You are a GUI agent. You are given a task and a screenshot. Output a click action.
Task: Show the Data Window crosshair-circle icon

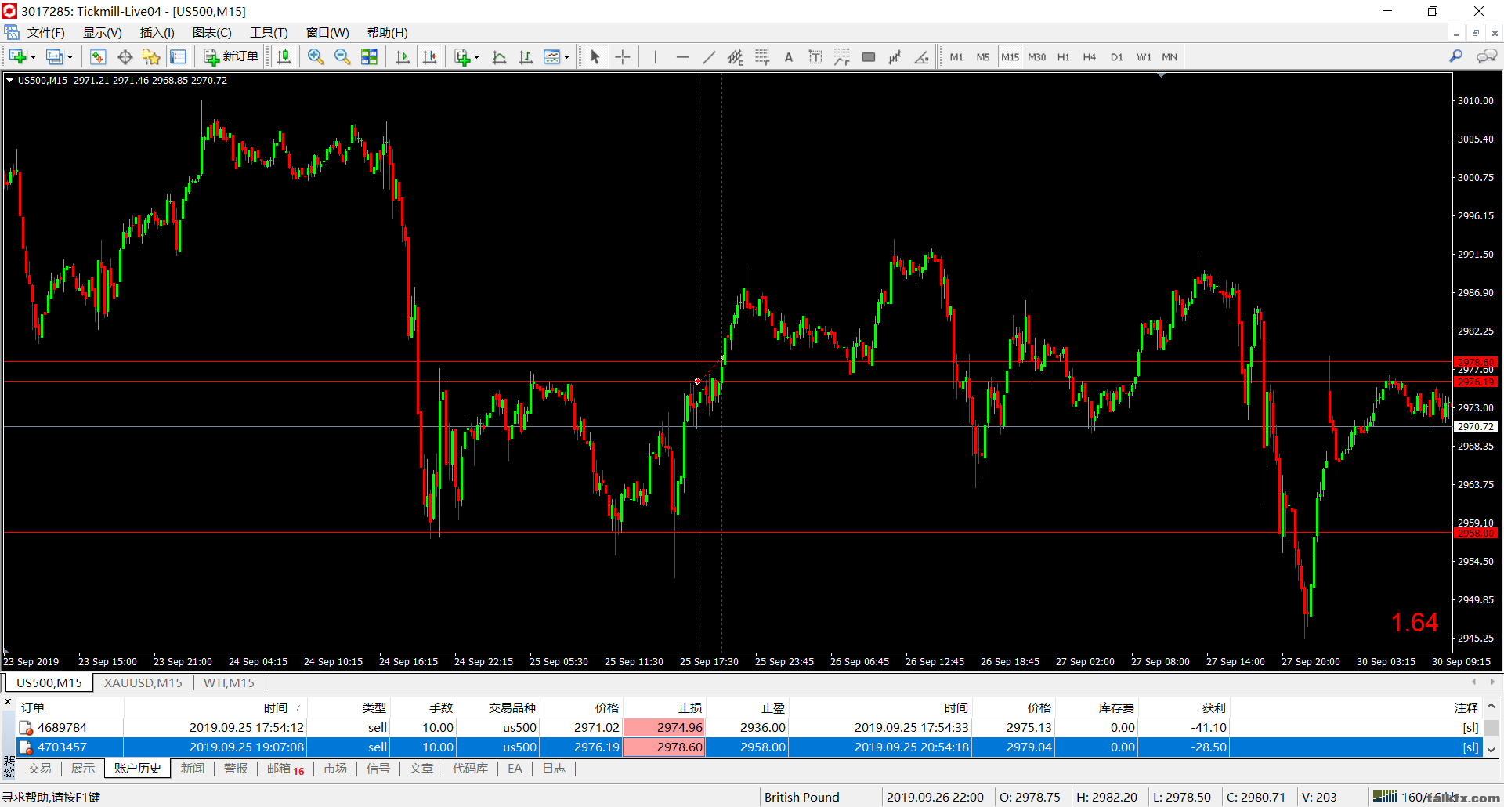pos(125,56)
